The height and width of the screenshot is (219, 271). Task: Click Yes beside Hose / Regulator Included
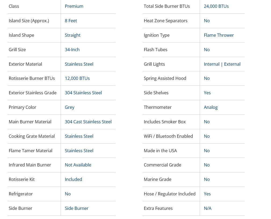click(x=207, y=194)
